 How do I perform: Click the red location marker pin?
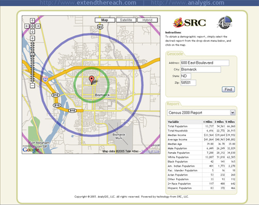point(92,80)
